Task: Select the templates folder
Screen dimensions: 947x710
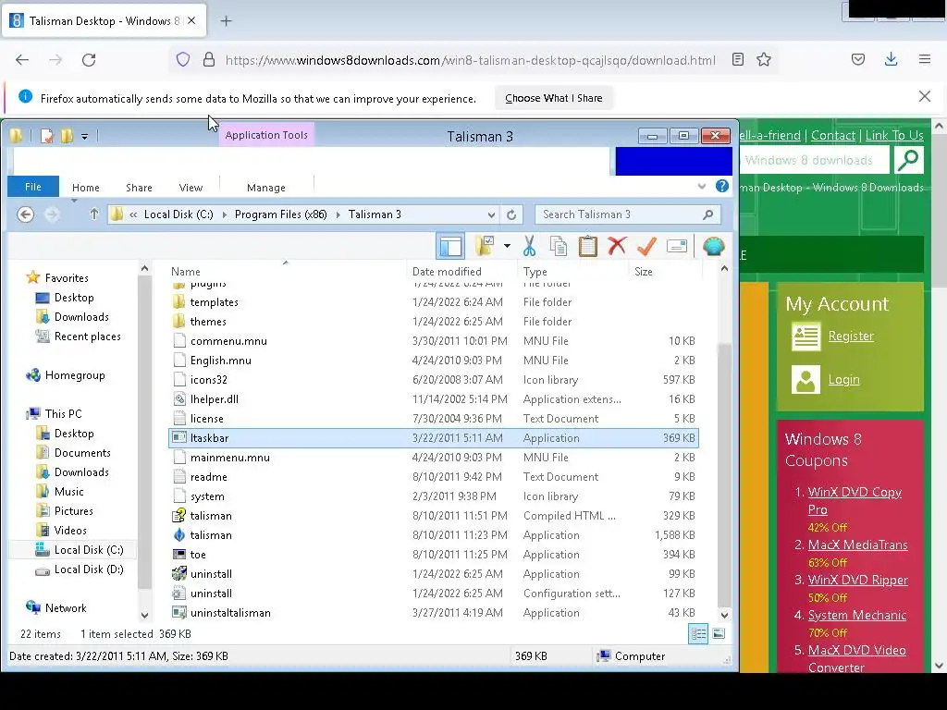Action: tap(214, 302)
